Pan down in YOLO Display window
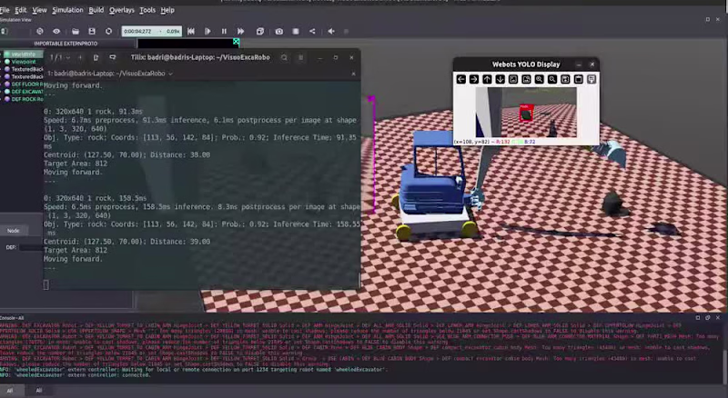728x398 pixels. (x=500, y=79)
